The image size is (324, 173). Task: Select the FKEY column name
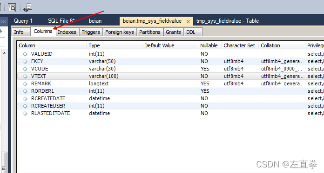click(37, 61)
